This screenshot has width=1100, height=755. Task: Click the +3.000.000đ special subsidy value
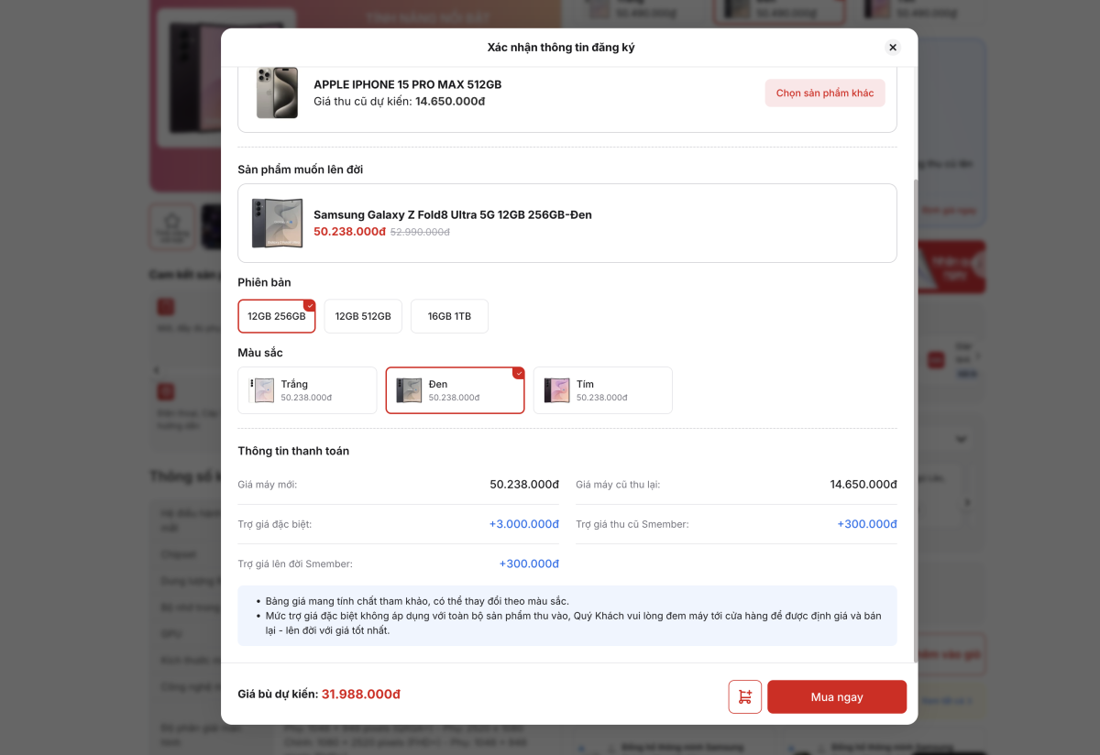(524, 524)
